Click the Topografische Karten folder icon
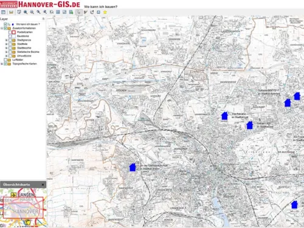Image resolution: width=304 pixels, height=228 pixels. (9, 64)
